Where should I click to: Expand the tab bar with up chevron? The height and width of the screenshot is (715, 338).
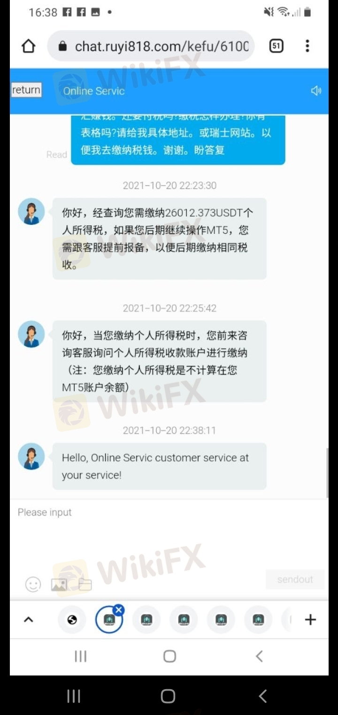(29, 620)
